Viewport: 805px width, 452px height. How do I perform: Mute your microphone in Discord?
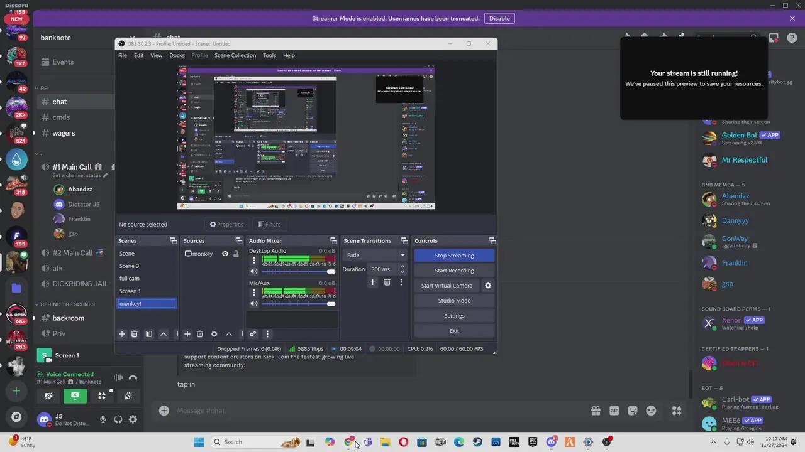[x=103, y=419]
